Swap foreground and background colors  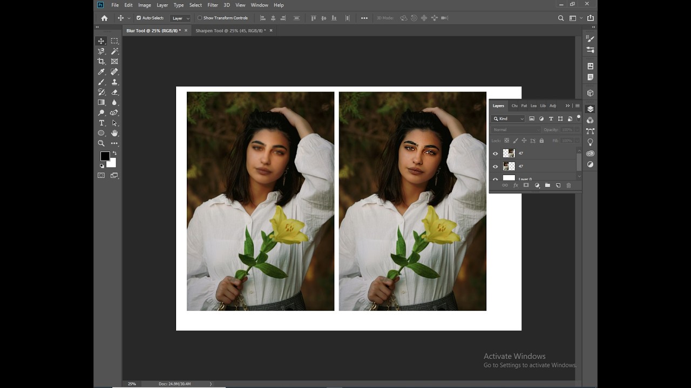tap(114, 154)
